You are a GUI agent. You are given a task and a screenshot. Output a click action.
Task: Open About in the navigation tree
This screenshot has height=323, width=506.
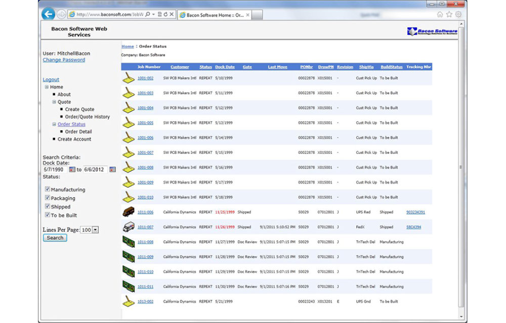64,94
